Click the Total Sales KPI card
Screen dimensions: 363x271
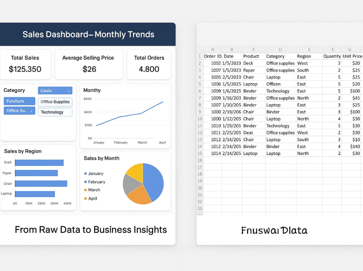(x=25, y=64)
